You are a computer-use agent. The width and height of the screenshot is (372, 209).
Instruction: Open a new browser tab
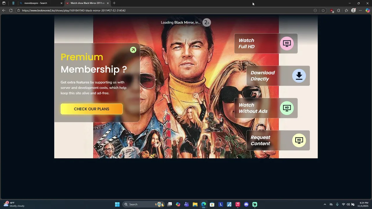114,3
